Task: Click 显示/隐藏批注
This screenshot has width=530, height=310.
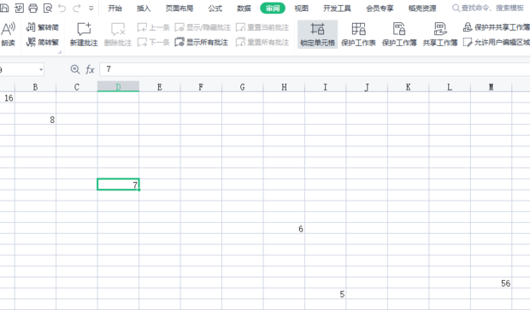Action: click(203, 27)
